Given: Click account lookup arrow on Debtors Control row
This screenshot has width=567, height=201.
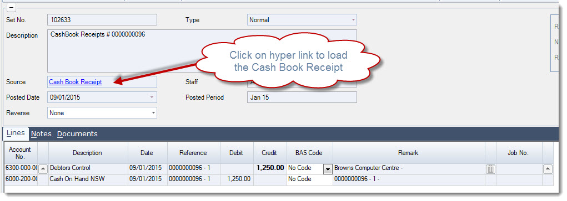Looking at the screenshot, I should point(43,169).
